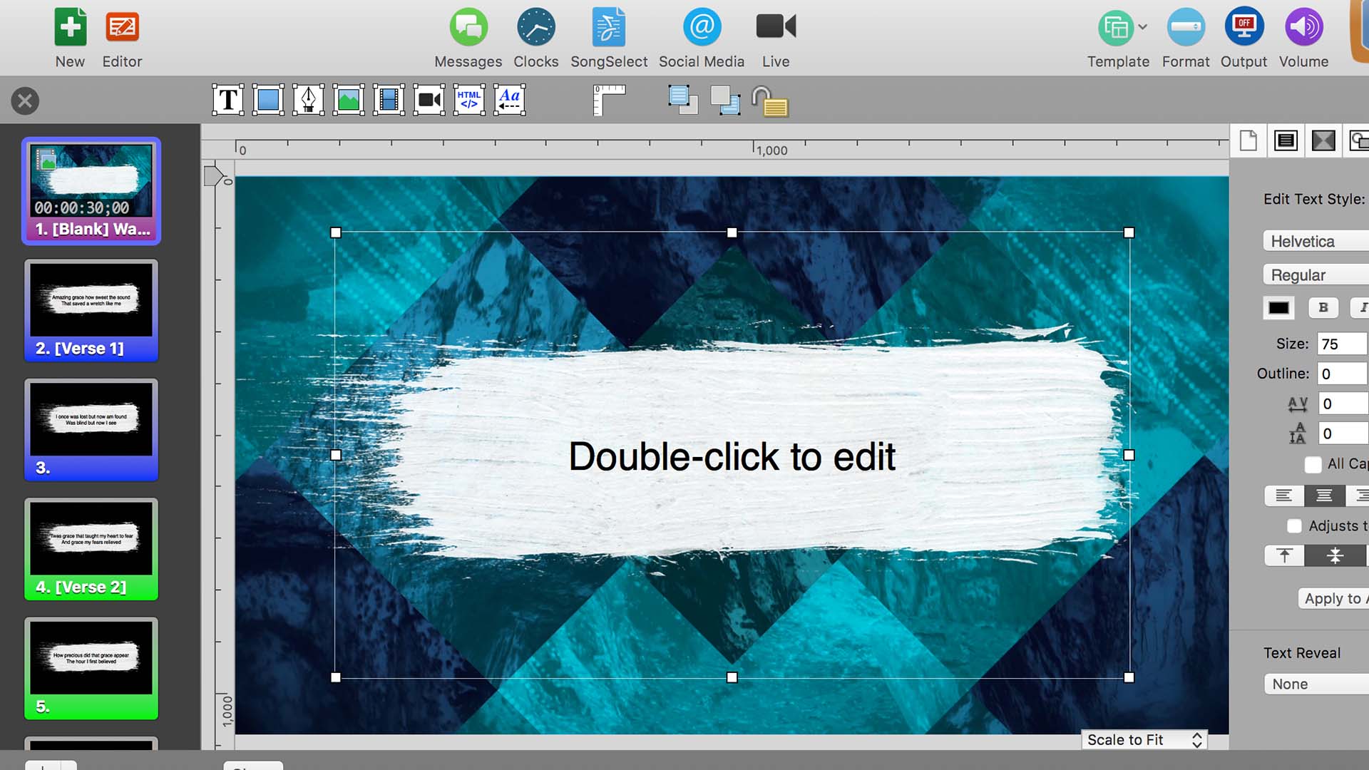Align text center
The height and width of the screenshot is (770, 1369).
point(1324,496)
